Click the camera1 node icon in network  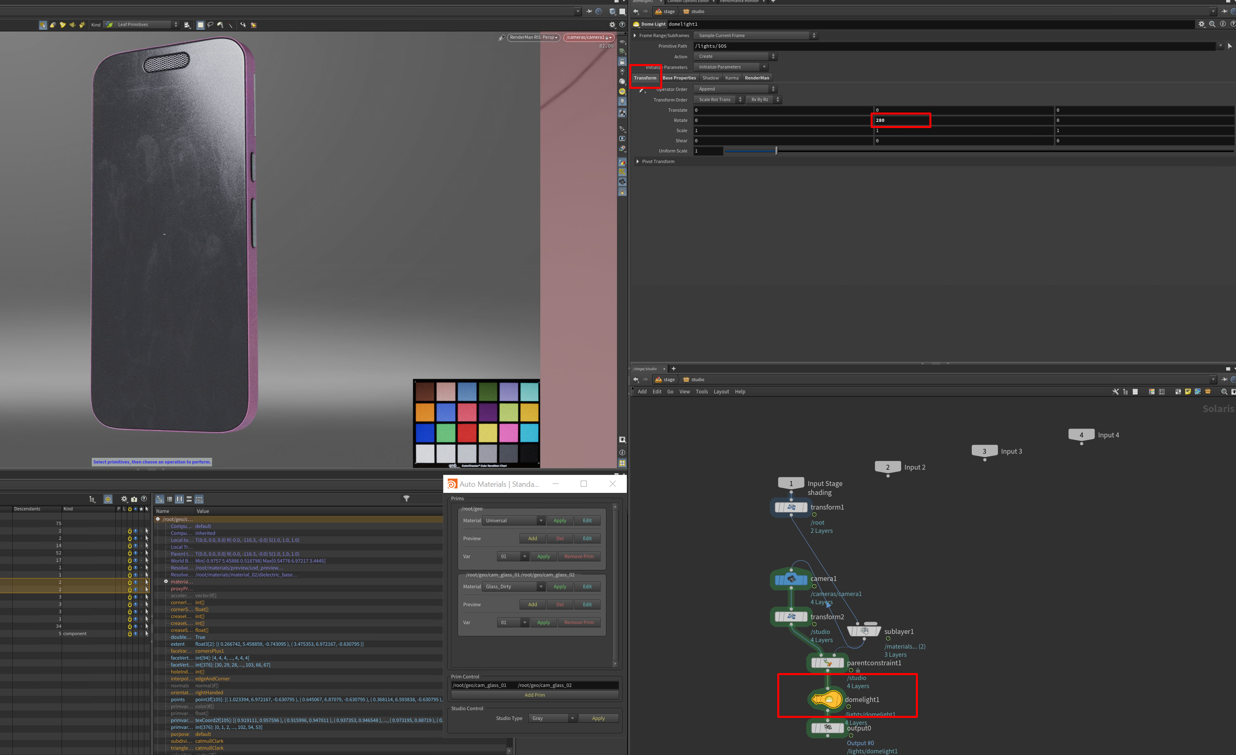point(791,579)
